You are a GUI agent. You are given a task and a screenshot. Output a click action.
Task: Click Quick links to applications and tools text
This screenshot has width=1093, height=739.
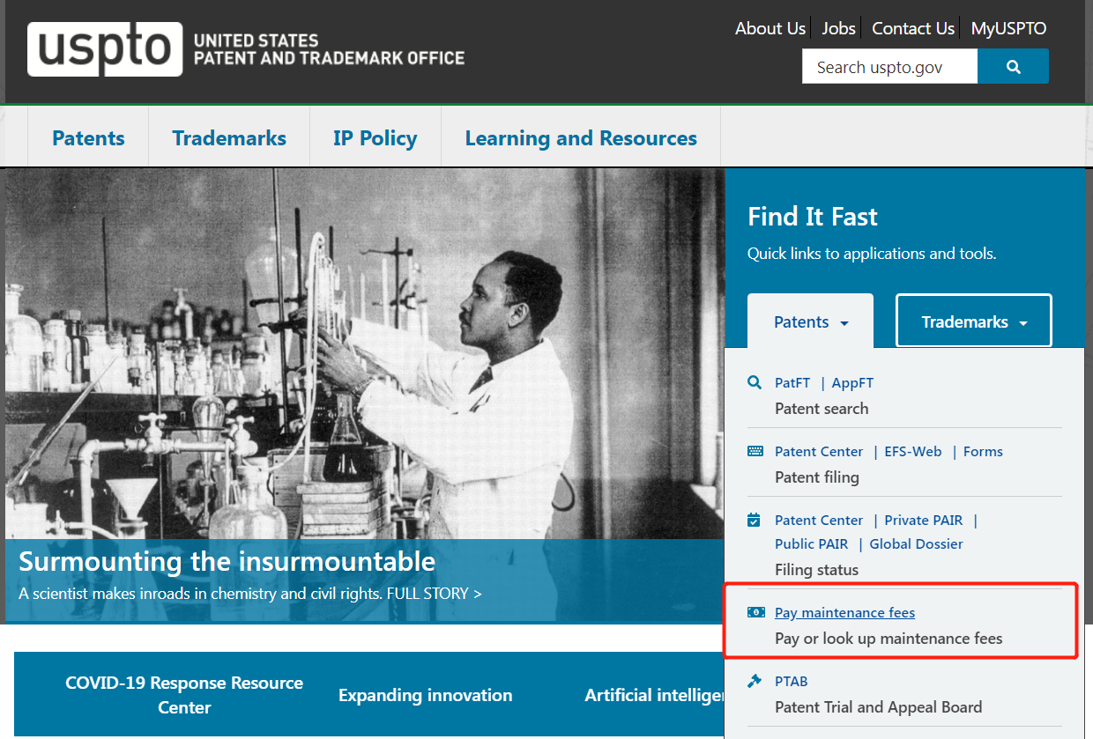tap(872, 254)
